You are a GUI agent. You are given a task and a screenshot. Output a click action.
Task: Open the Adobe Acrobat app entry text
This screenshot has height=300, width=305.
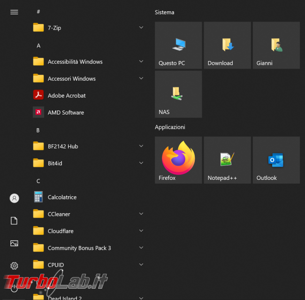click(67, 96)
